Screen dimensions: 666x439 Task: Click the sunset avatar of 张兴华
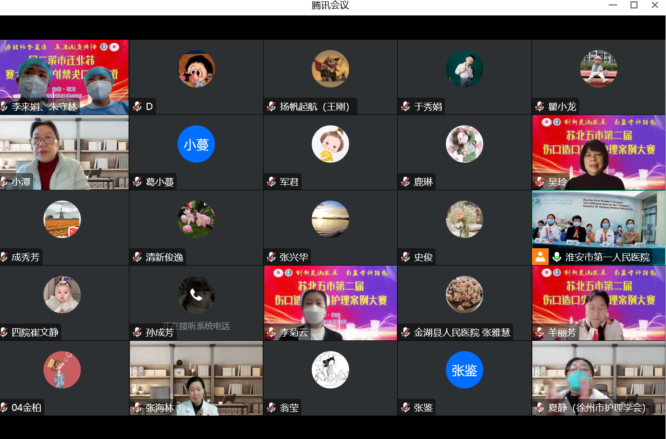[330, 219]
